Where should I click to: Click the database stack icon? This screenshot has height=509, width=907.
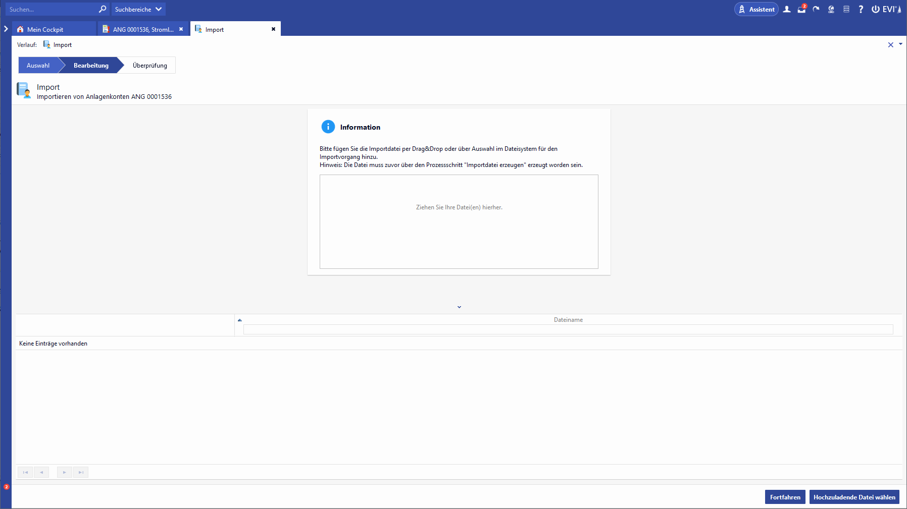click(x=846, y=9)
